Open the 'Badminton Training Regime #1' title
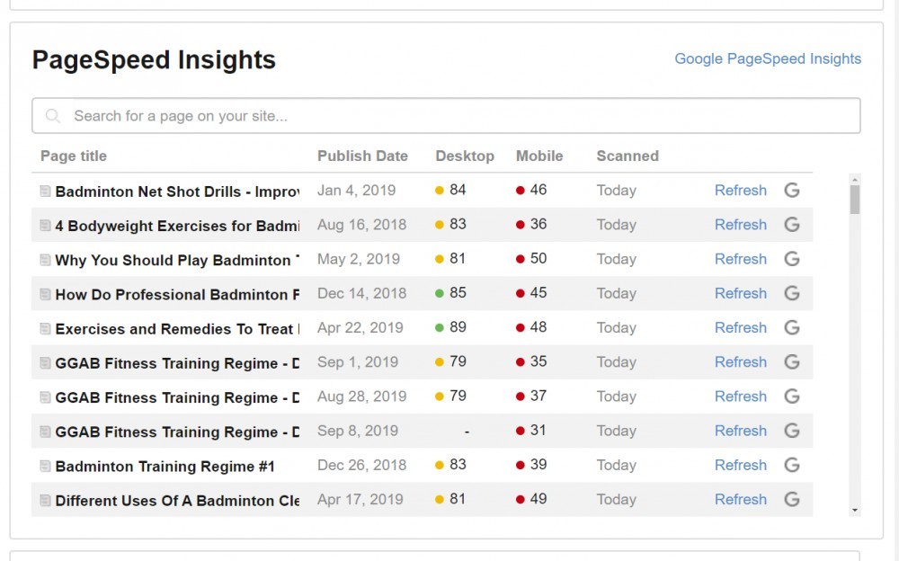Image resolution: width=899 pixels, height=561 pixels. click(165, 467)
